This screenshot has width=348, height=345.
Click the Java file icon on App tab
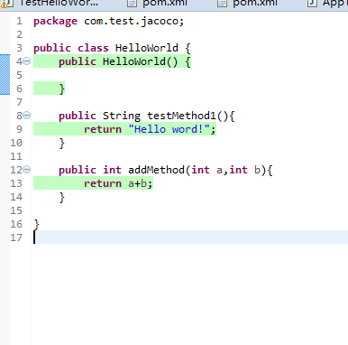pyautogui.click(x=312, y=4)
